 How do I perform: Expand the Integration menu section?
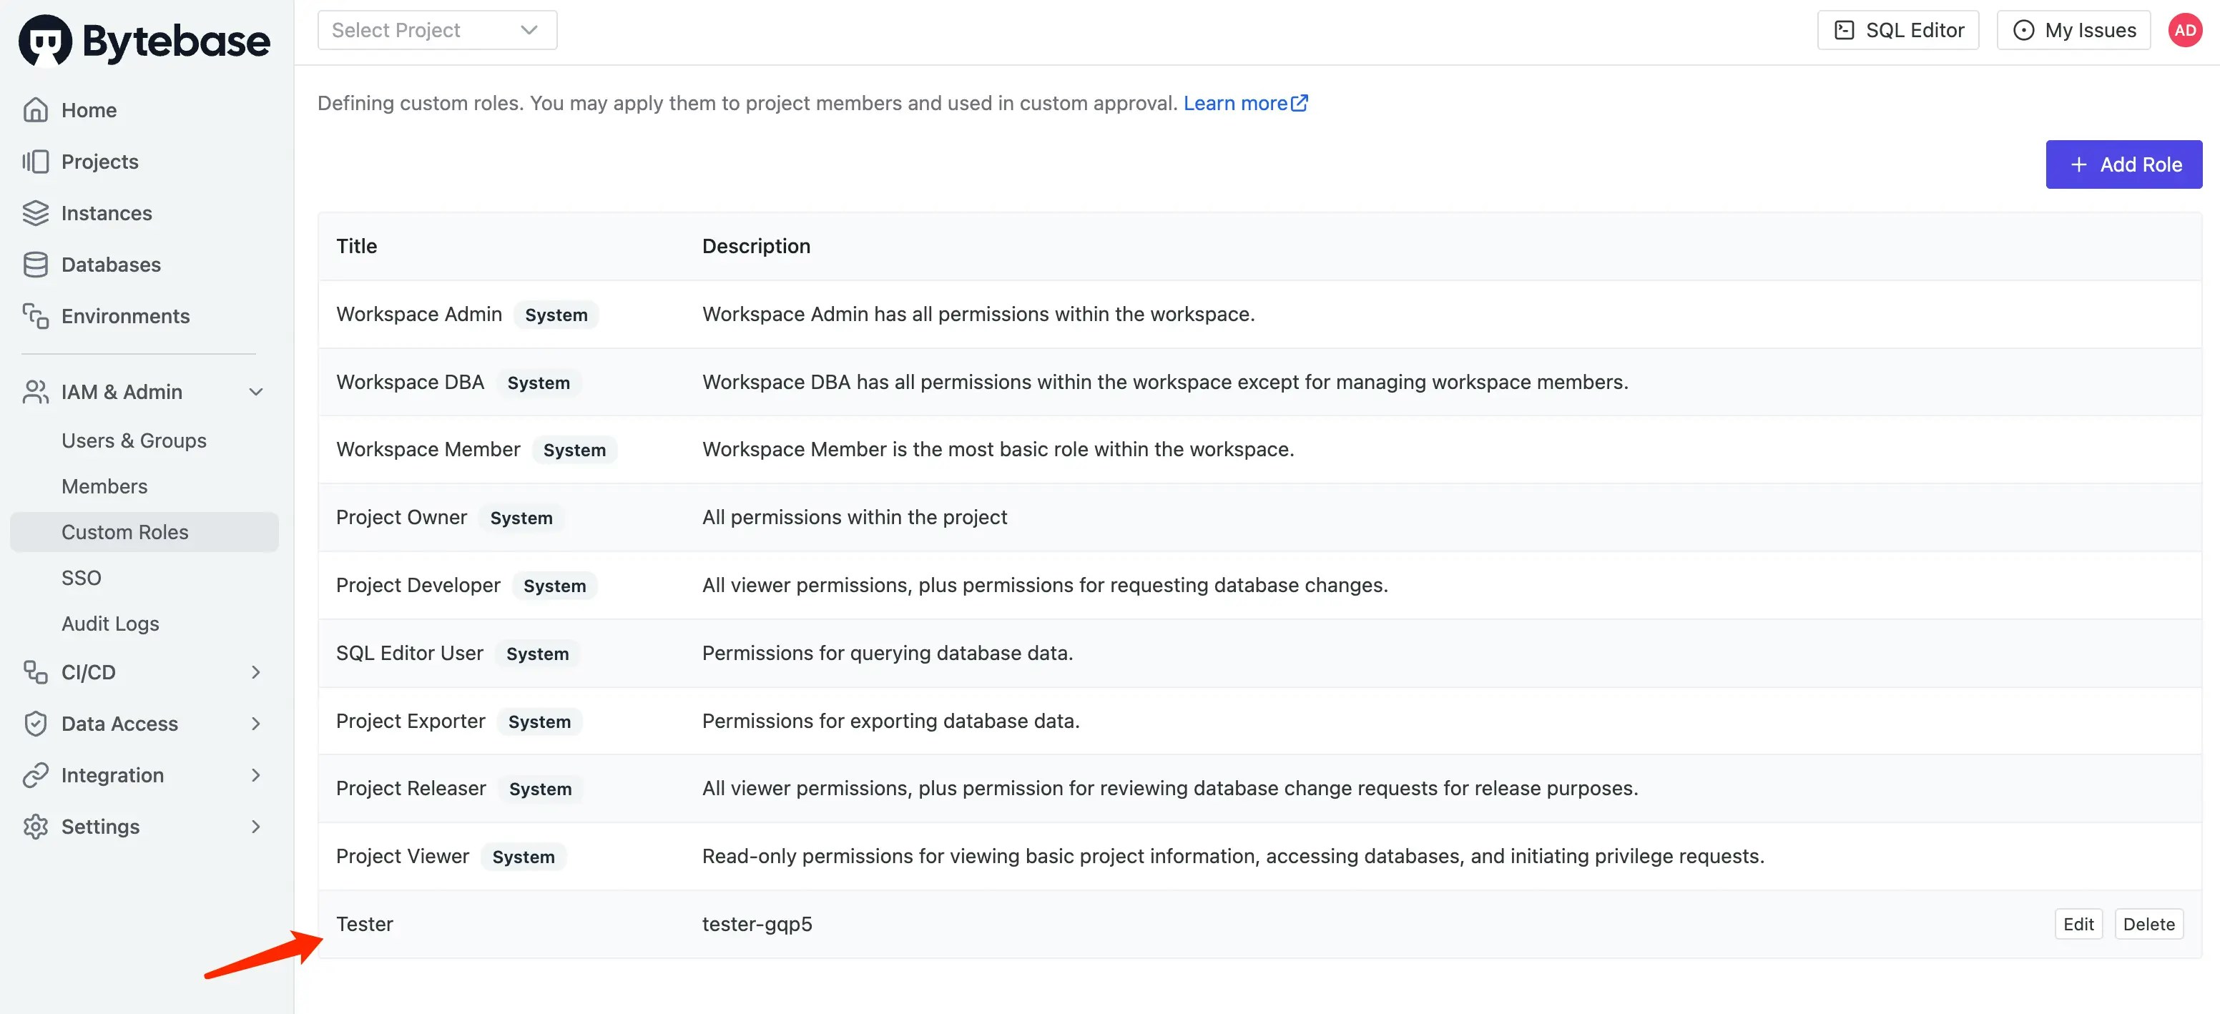[255, 775]
